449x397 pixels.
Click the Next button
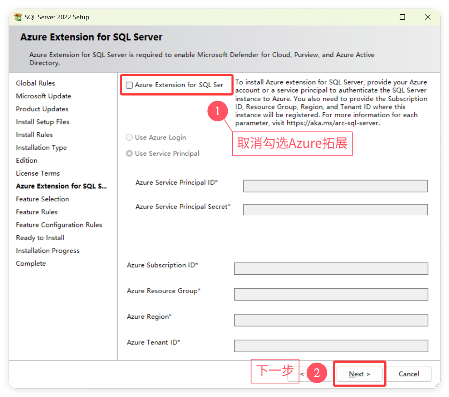[360, 374]
